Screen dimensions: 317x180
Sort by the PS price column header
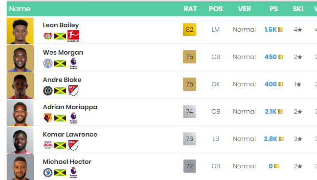(274, 9)
